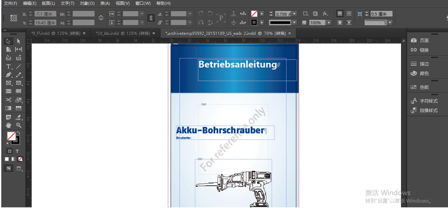This screenshot has width=448, height=208.
Task: Select the Zoom magnifier tool
Action: pyautogui.click(x=19, y=125)
